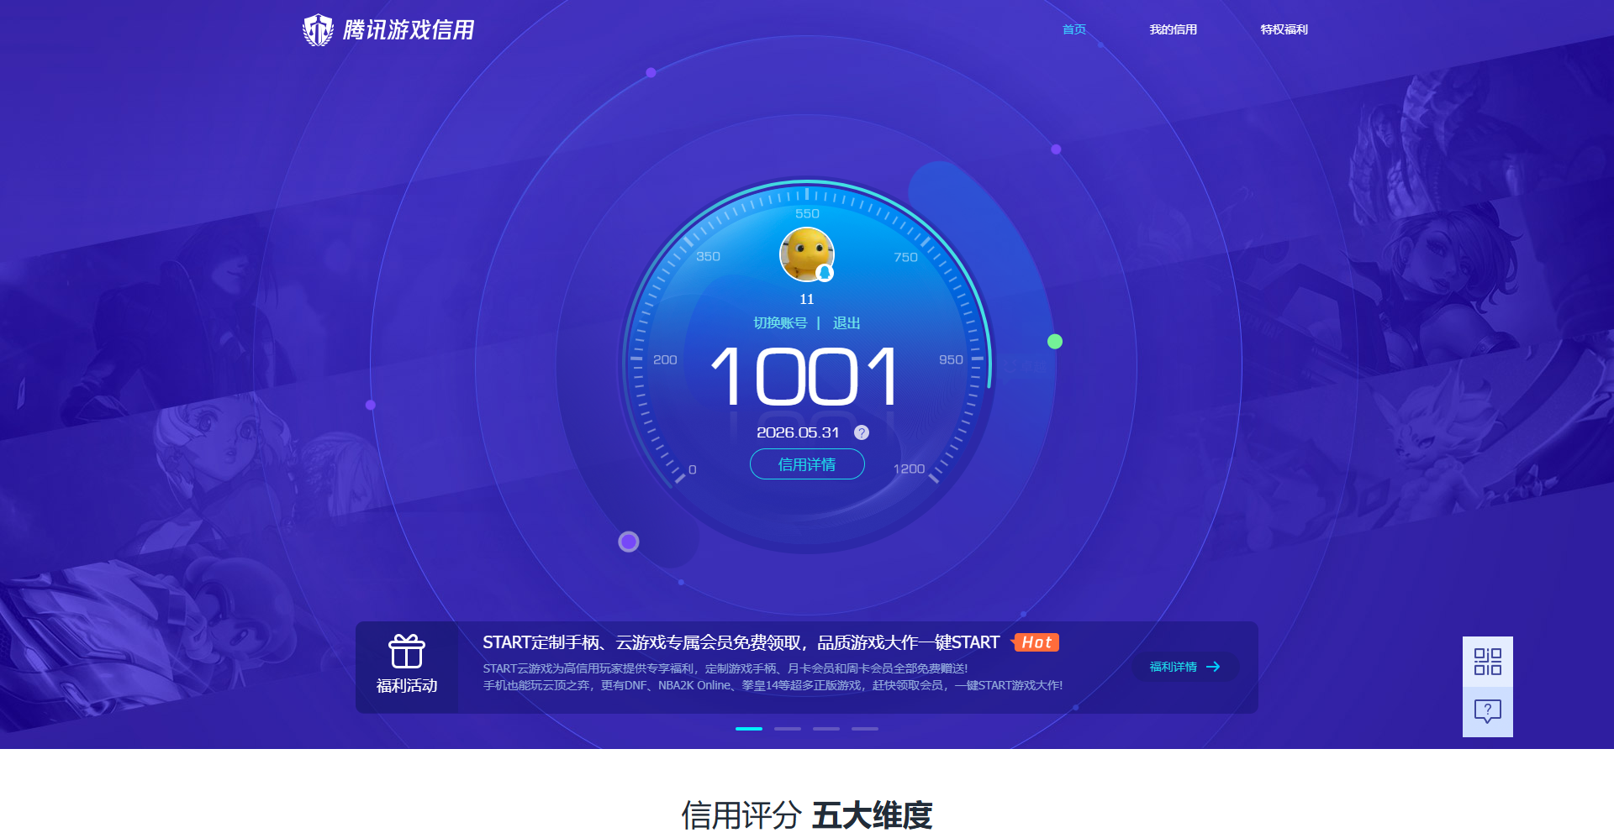The height and width of the screenshot is (838, 1614).
Task: Click the 信用评分 五大维度 heading
Action: (x=807, y=815)
